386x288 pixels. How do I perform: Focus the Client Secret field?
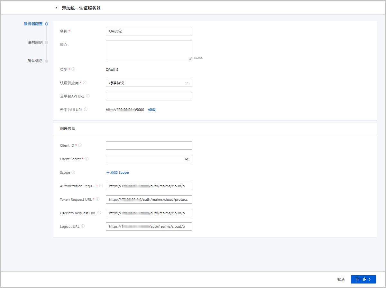pos(149,159)
